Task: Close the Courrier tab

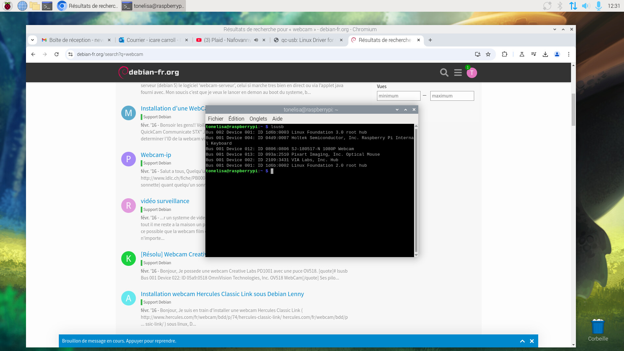Action: tap(187, 40)
